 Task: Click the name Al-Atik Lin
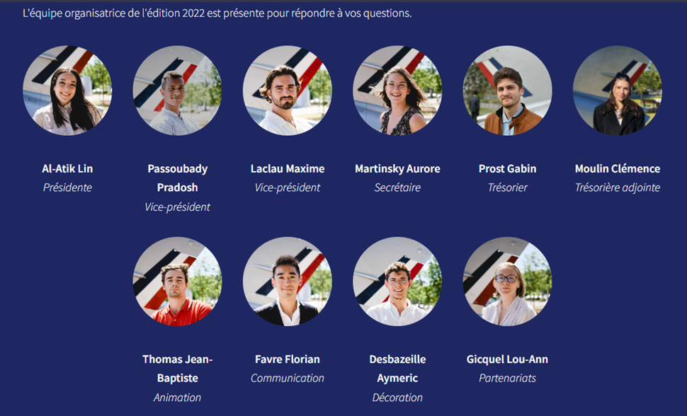click(x=67, y=168)
